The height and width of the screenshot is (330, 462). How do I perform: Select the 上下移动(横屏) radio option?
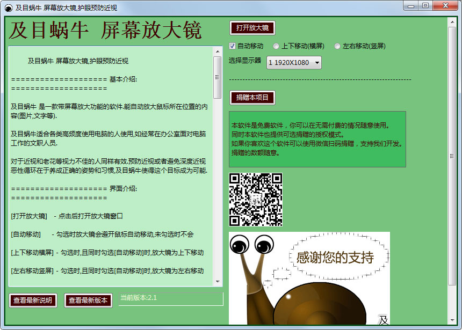tap(276, 46)
